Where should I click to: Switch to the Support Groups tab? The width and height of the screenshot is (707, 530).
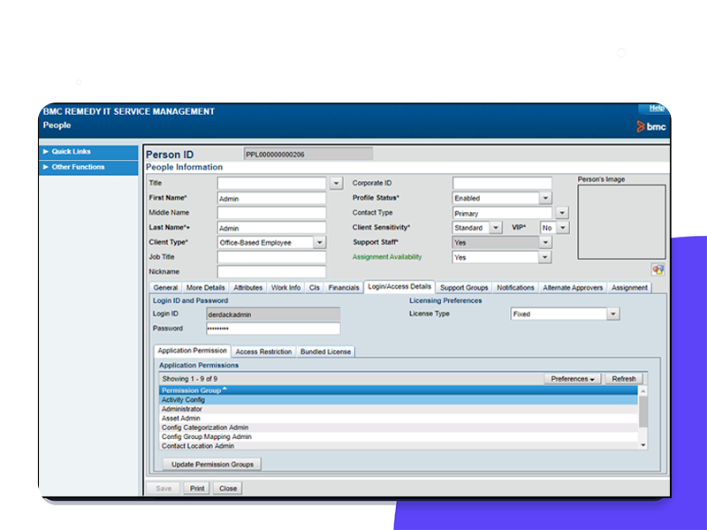pyautogui.click(x=464, y=288)
